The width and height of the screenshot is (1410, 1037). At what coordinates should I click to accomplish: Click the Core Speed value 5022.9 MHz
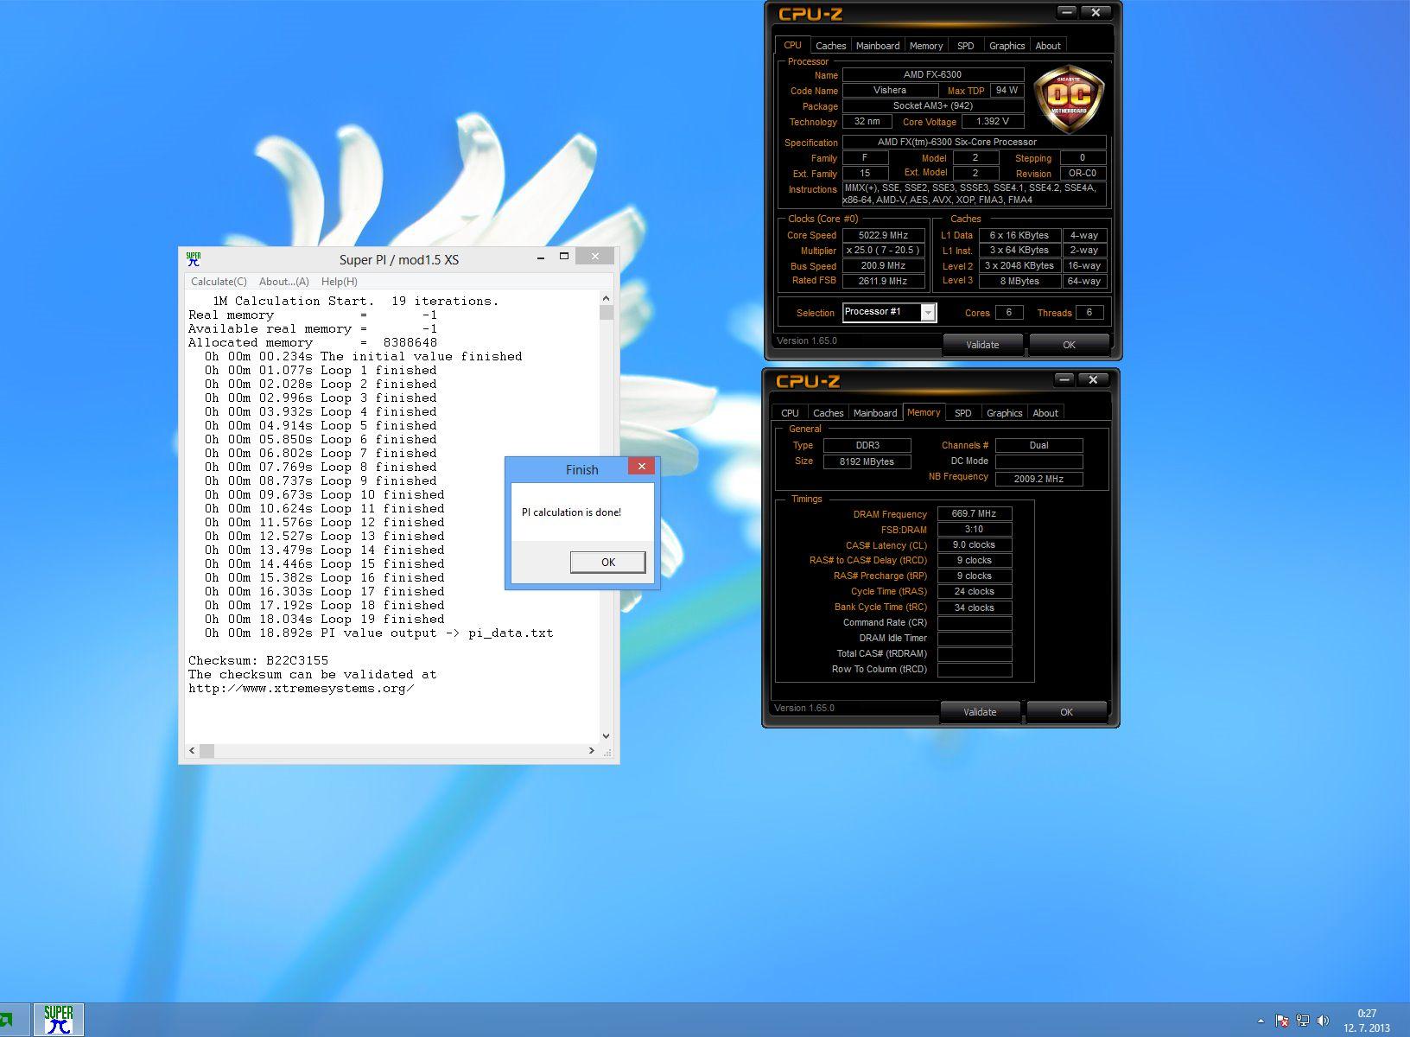tap(883, 235)
